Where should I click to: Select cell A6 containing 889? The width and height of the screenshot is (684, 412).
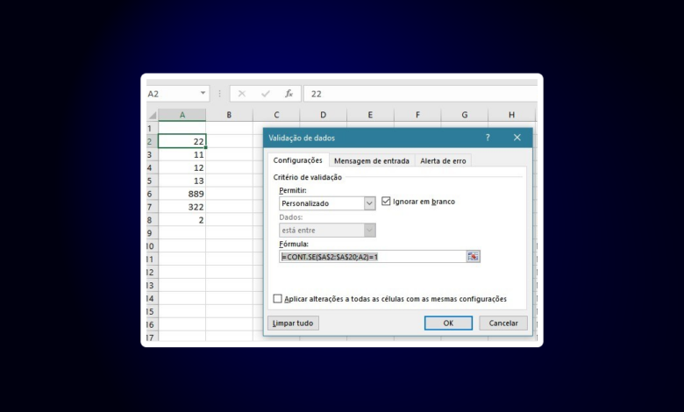click(182, 194)
